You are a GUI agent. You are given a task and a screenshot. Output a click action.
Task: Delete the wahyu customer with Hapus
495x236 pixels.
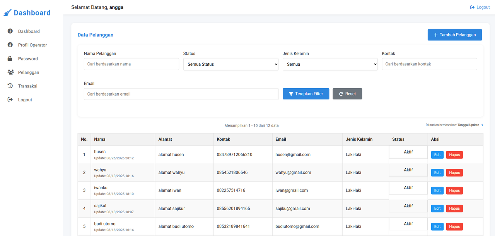coord(454,173)
